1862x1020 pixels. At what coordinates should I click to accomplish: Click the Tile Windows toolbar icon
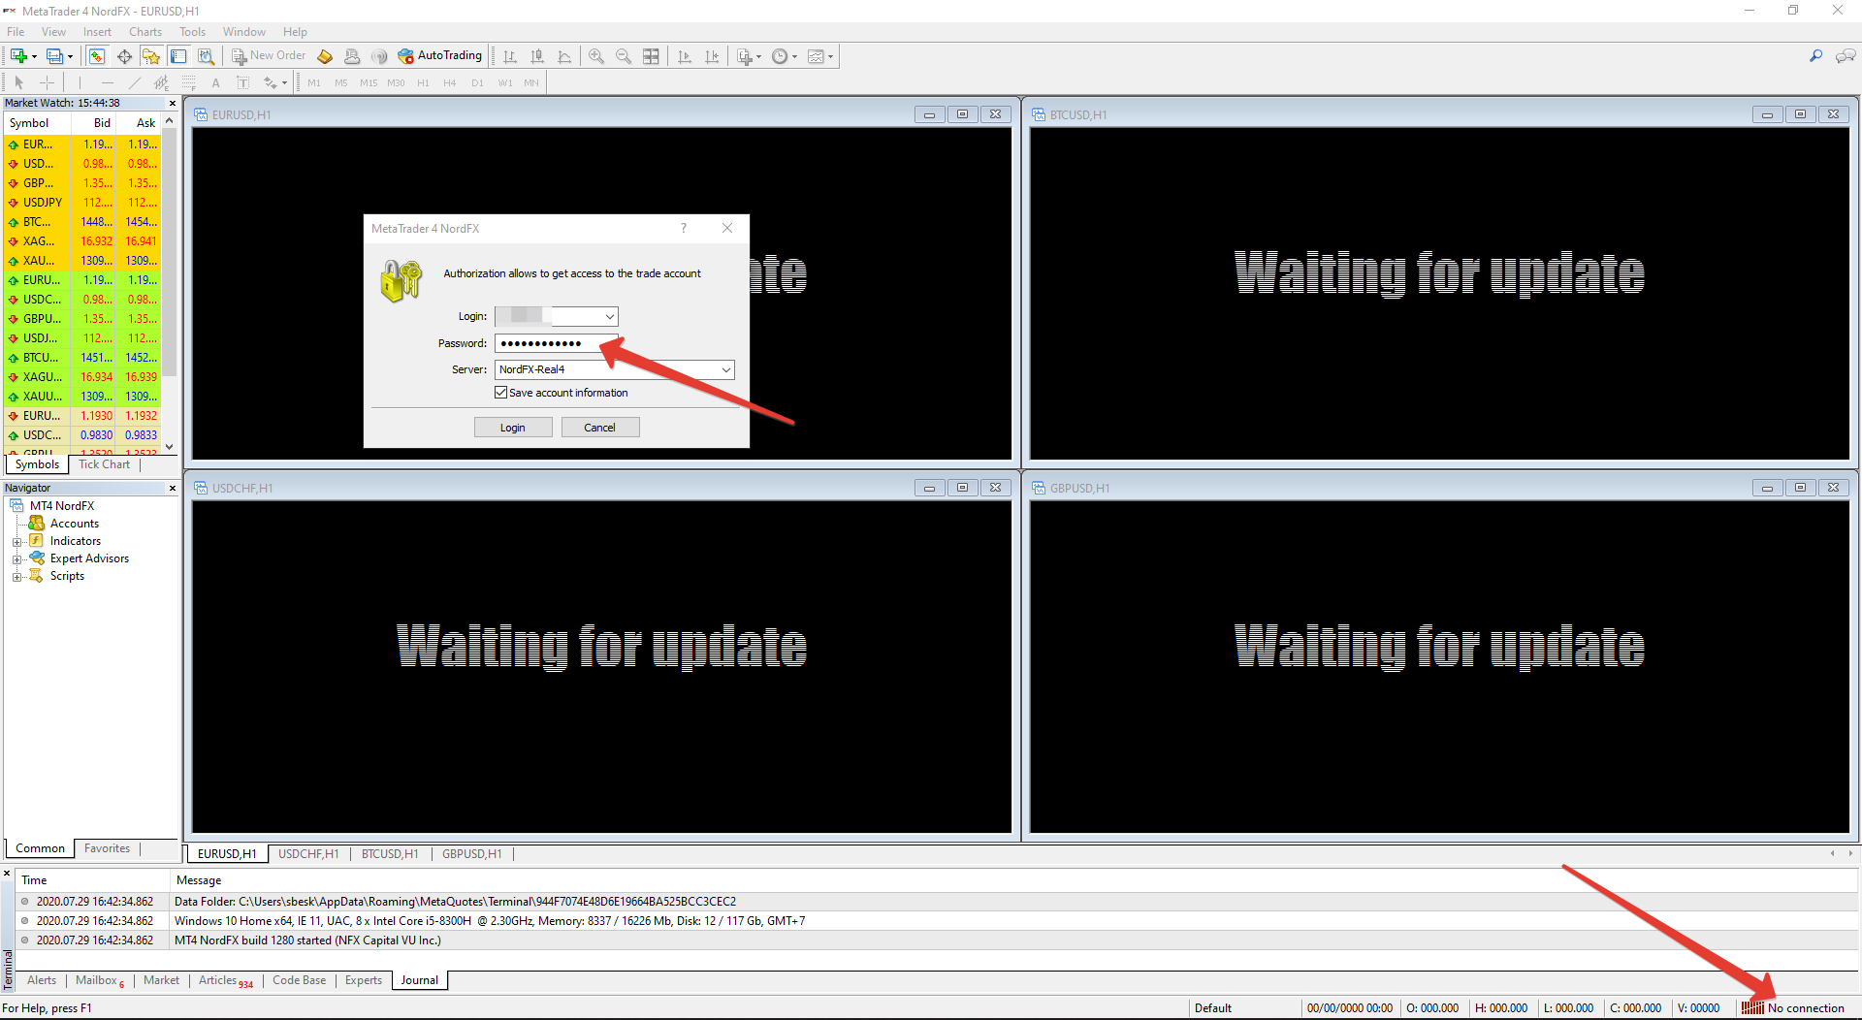[651, 56]
